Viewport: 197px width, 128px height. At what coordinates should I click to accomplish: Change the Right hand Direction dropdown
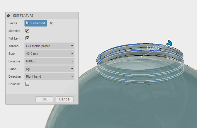coord(49,76)
